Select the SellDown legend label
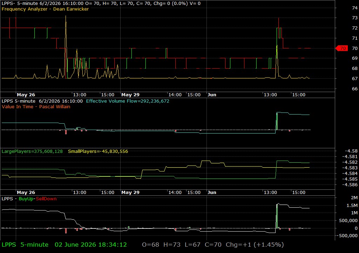Screen dimensions: 359x253 tap(46, 199)
